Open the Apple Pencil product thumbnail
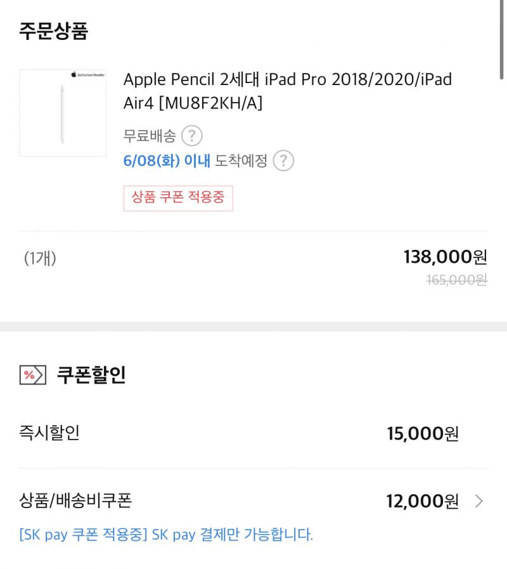Image resolution: width=507 pixels, height=569 pixels. [x=63, y=113]
